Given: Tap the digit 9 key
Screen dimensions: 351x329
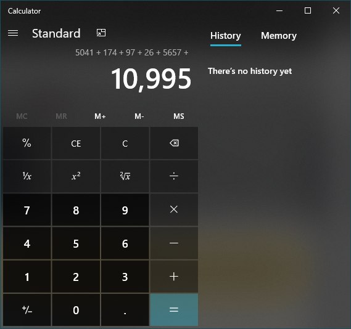Looking at the screenshot, I should pyautogui.click(x=125, y=209).
